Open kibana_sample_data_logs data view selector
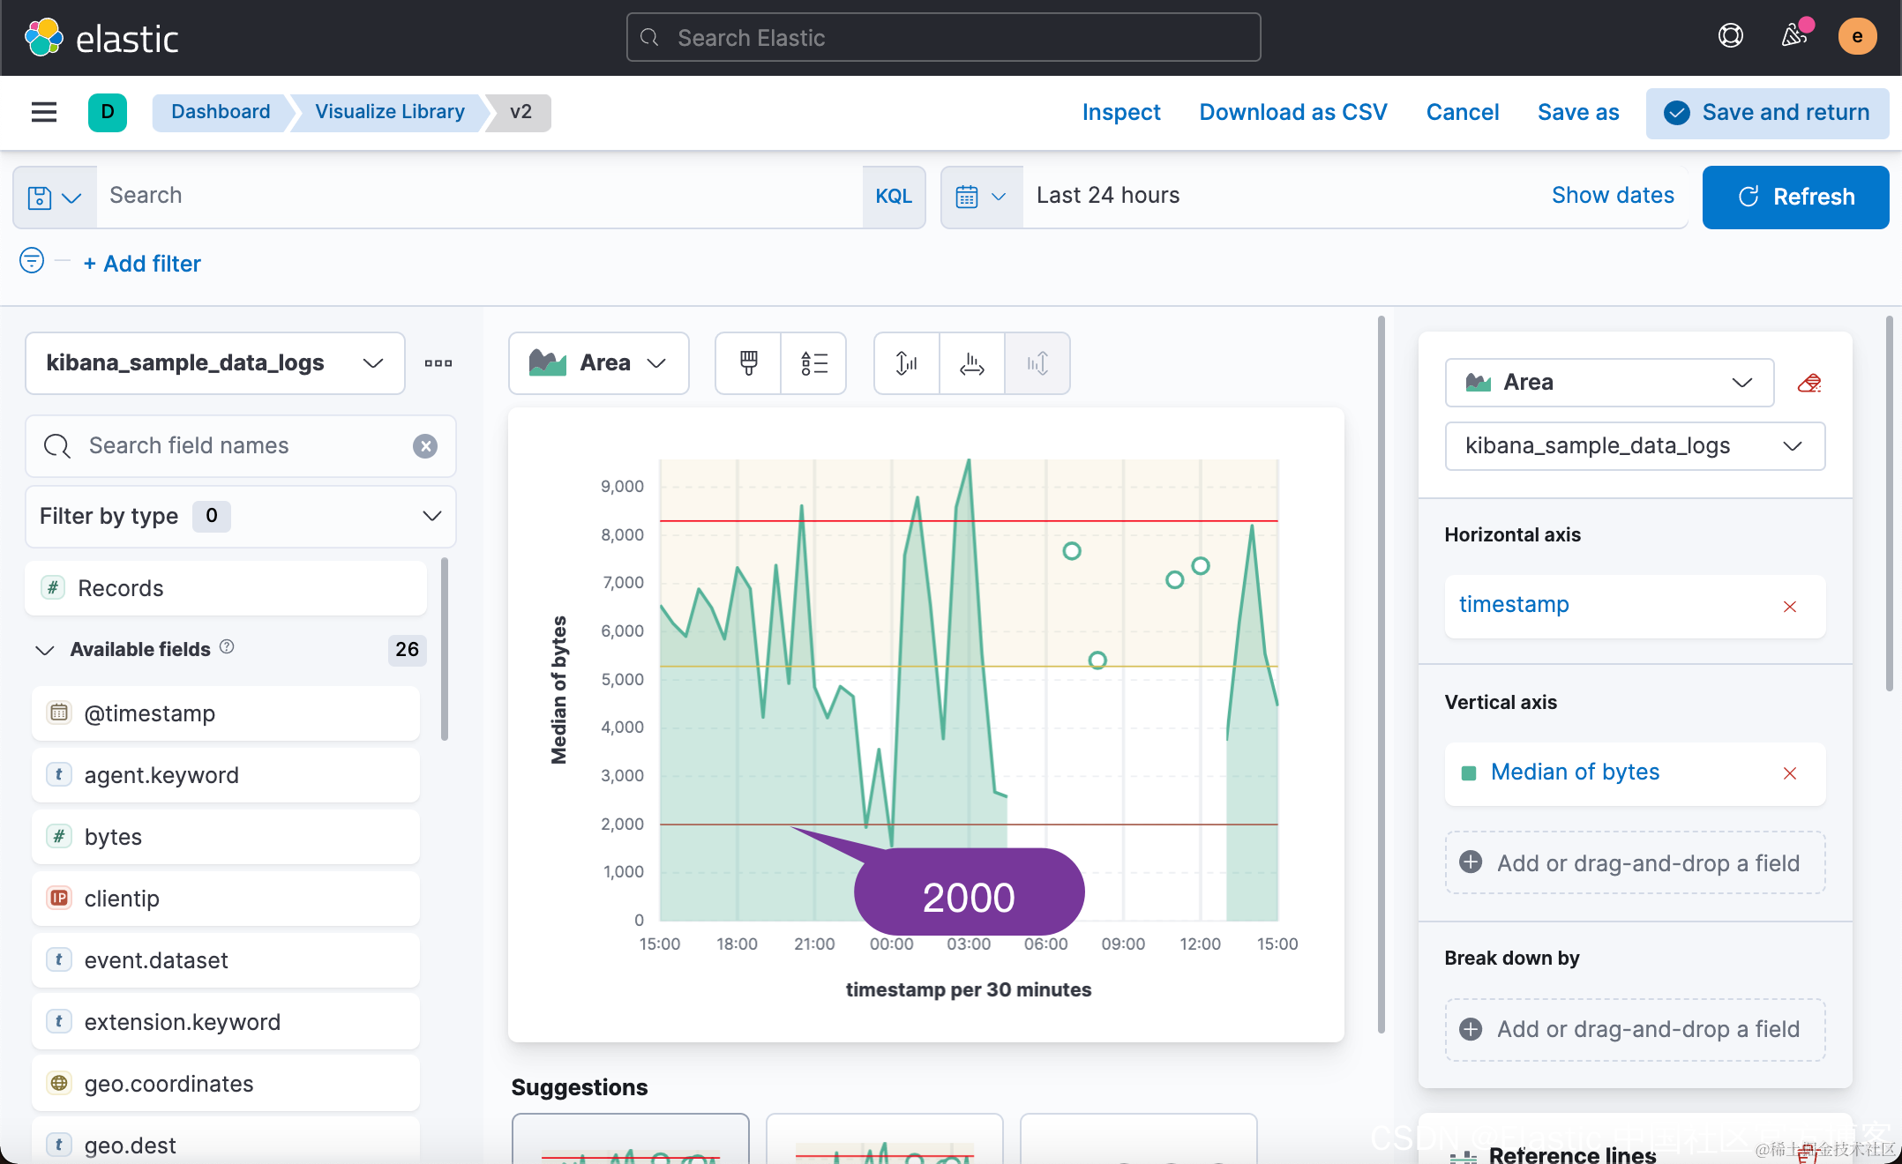This screenshot has height=1164, width=1902. click(214, 362)
